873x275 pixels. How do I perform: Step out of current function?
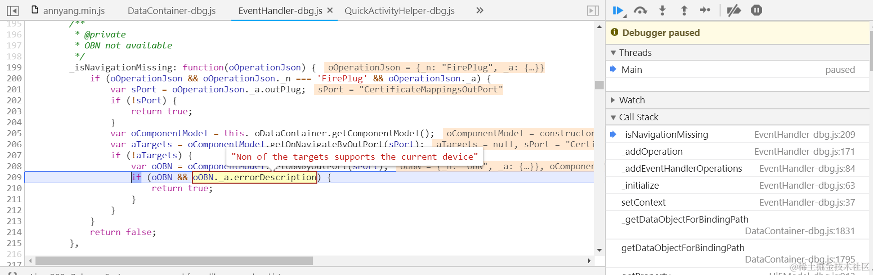tap(684, 10)
